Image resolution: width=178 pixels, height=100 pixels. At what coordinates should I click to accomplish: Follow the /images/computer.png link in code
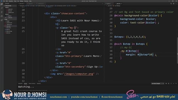pos(78,74)
